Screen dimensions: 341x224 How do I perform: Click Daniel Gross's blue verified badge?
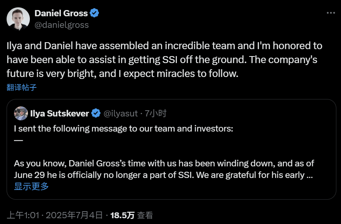point(94,13)
